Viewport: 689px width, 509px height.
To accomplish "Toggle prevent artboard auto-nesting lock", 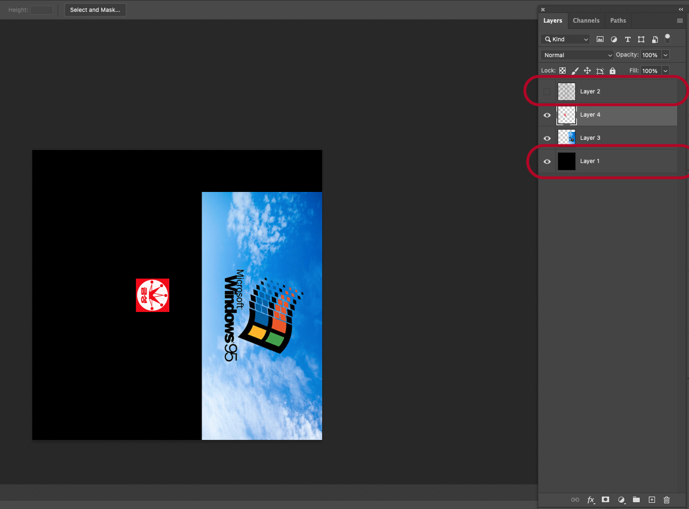I will point(600,71).
